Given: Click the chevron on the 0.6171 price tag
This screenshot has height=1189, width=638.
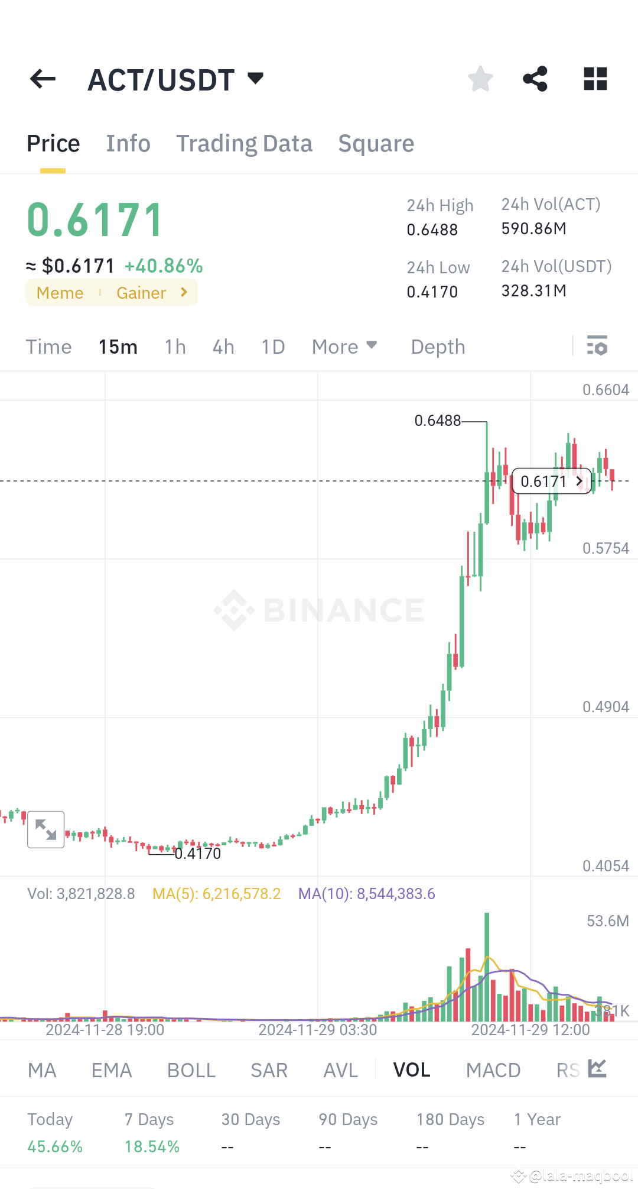Looking at the screenshot, I should (x=577, y=481).
